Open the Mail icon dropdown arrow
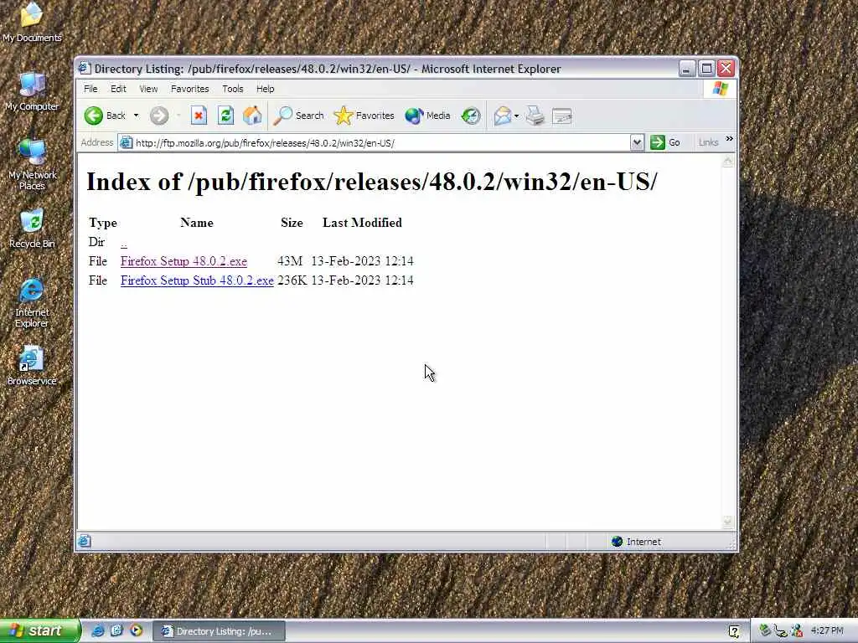Viewport: 858px width, 643px height. click(x=516, y=116)
